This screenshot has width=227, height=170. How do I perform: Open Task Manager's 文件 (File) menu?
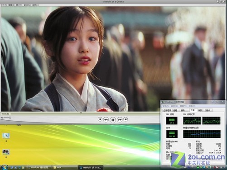point(165,106)
